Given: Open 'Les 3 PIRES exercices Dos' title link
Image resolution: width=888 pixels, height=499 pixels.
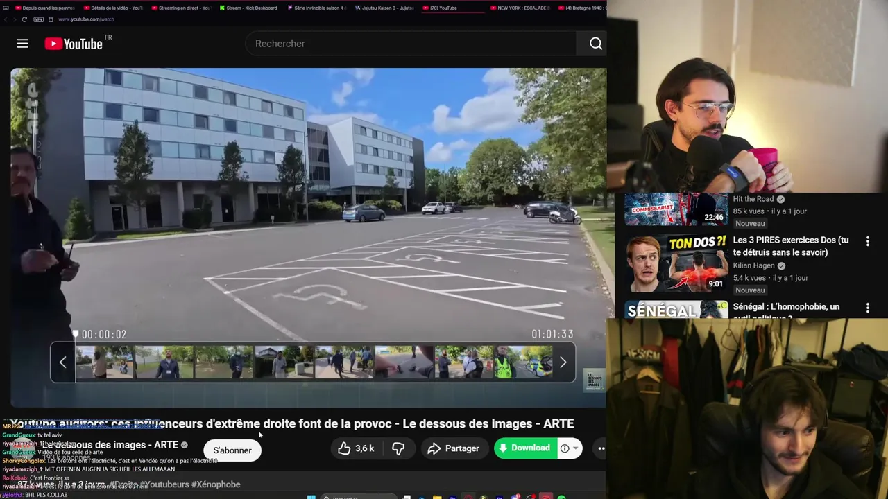Looking at the screenshot, I should coord(791,246).
